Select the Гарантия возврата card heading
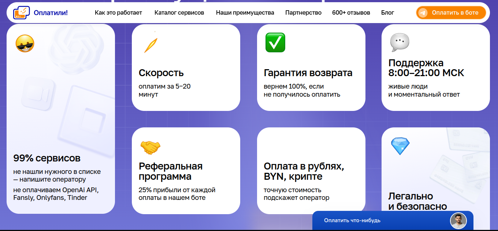The height and width of the screenshot is (231, 498). pos(308,73)
